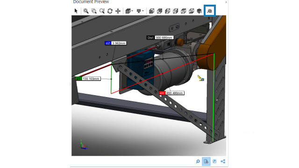Select the pan four-arrow tool
Screen dimensions: 299x168
pos(118,11)
